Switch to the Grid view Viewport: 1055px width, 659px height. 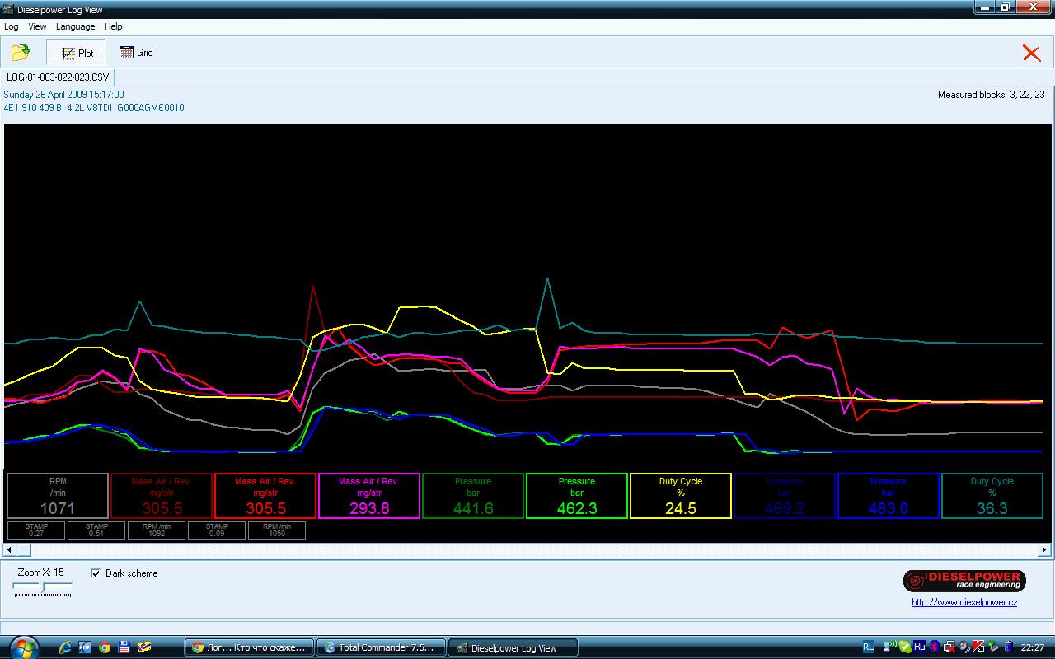click(x=137, y=53)
